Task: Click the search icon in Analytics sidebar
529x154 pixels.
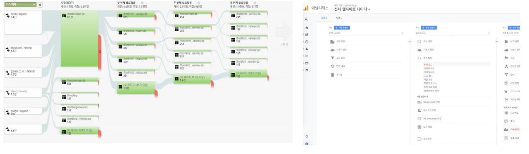Action: coord(306,19)
